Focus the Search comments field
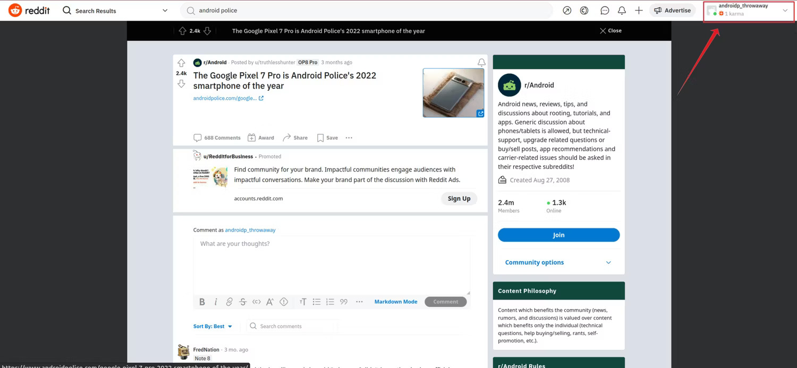This screenshot has height=368, width=797. pos(293,326)
